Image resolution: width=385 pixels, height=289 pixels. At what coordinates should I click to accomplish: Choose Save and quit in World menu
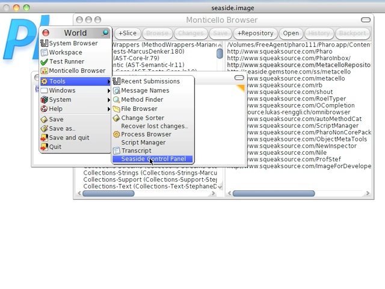pos(75,138)
